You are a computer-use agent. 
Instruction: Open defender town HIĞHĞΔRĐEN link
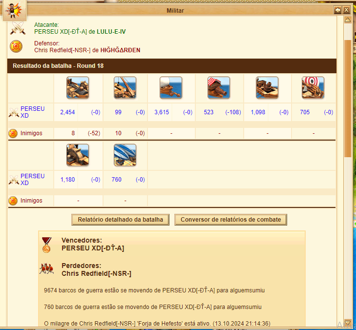pyautogui.click(x=120, y=50)
